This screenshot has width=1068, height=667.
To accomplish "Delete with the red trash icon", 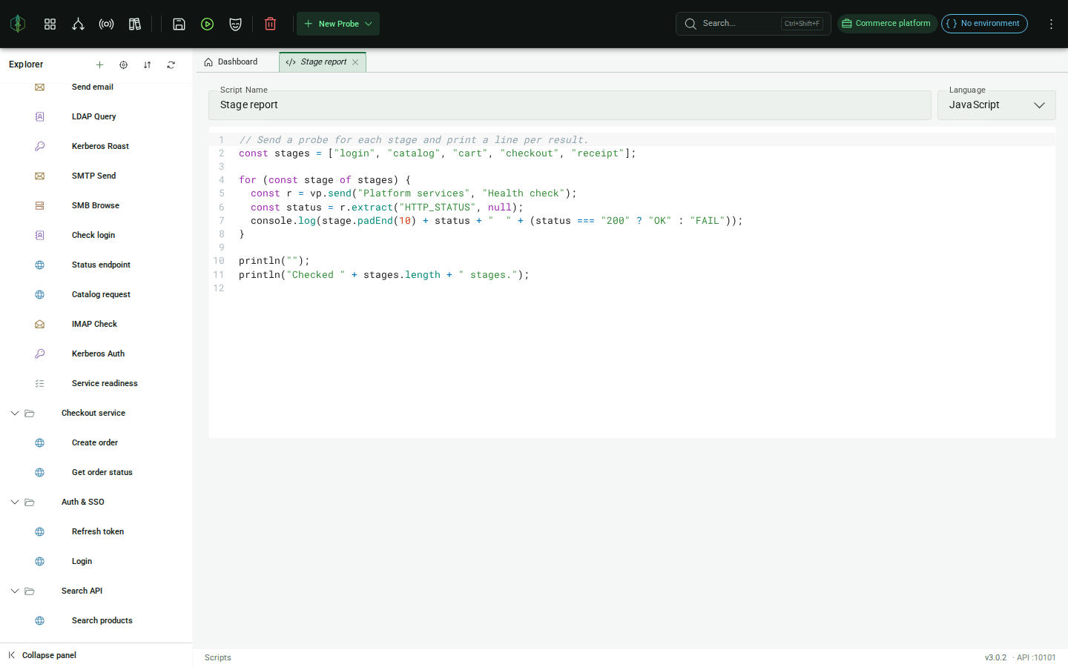I will coord(270,24).
